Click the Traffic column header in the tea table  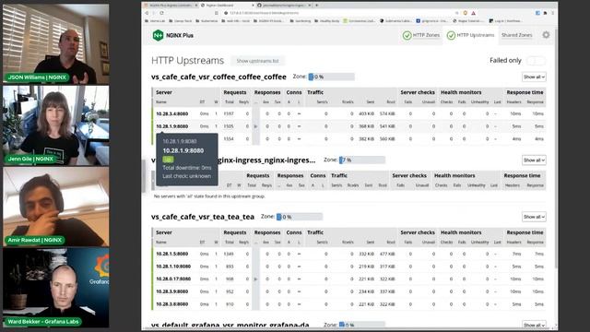315,232
